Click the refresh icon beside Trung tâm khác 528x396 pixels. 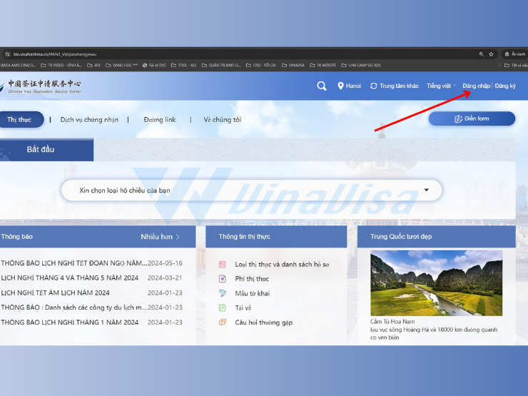[x=374, y=86]
